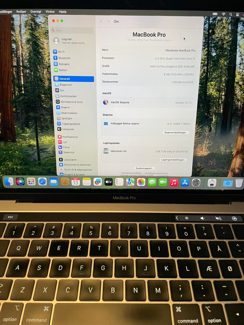Open Reminders from the Dock
The height and width of the screenshot is (325, 244).
pyautogui.click(x=119, y=182)
